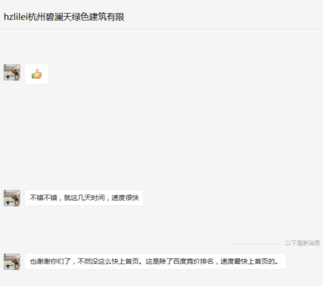
Task: Click the hzlilei username in the header
Action: tap(16, 17)
